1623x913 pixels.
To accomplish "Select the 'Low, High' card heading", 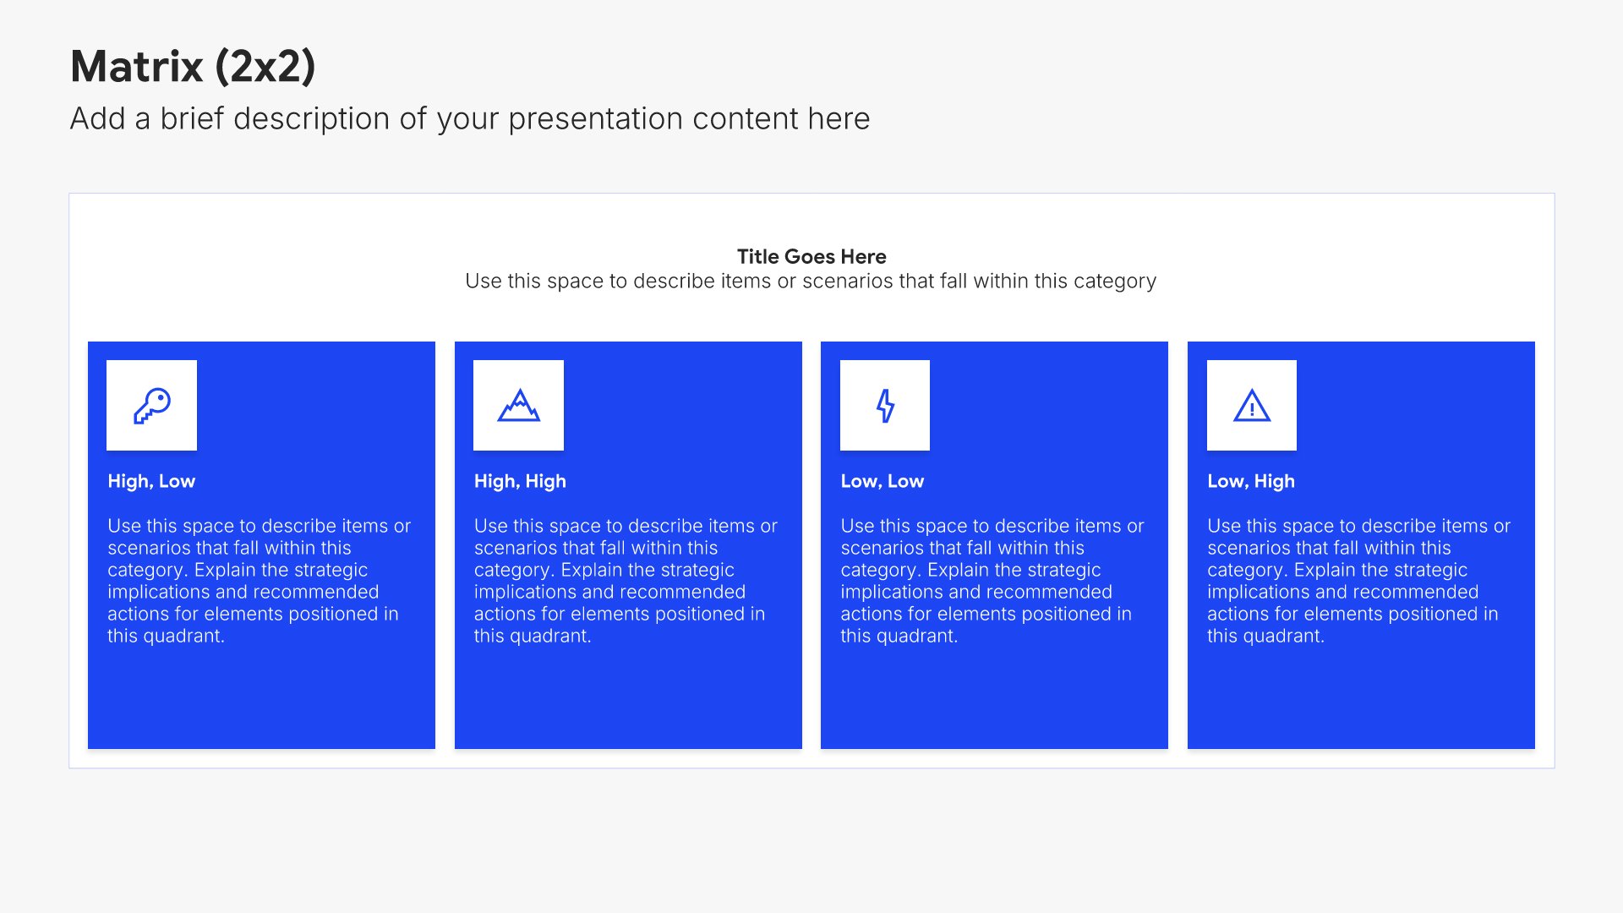I will [1251, 481].
